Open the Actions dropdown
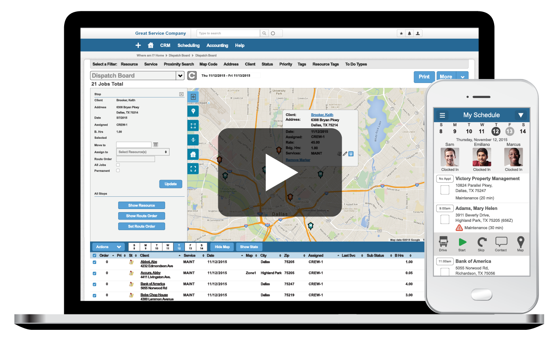The image size is (560, 343). point(108,247)
